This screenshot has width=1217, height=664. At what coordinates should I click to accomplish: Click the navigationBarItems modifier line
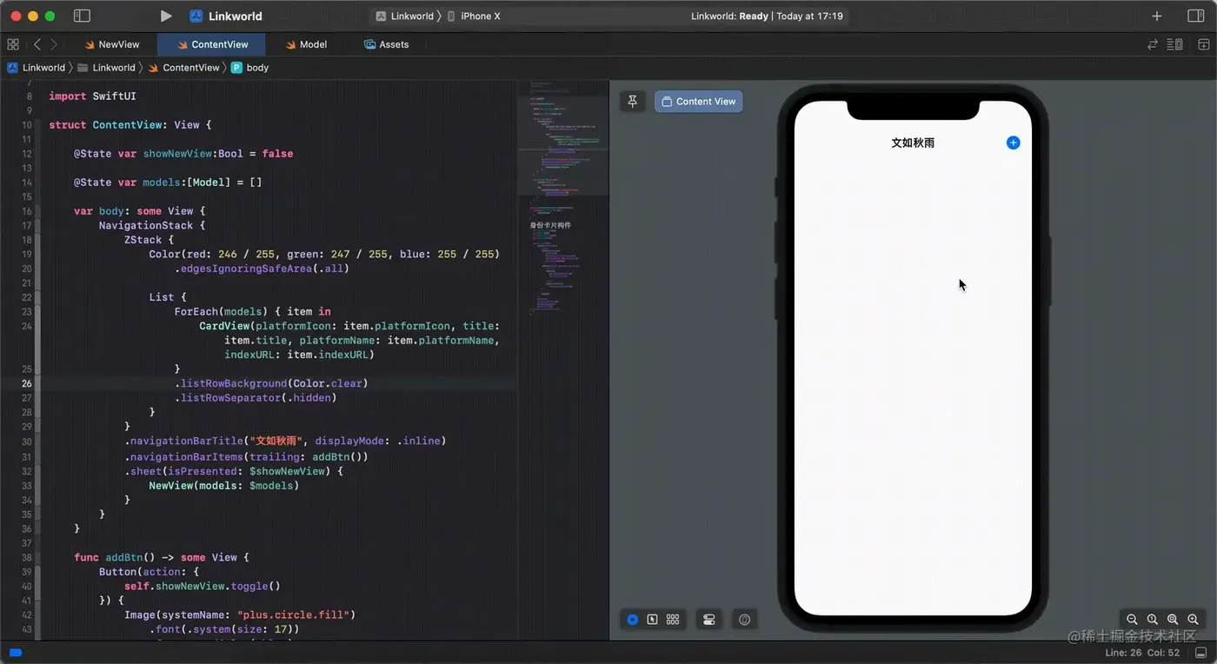[x=246, y=456]
